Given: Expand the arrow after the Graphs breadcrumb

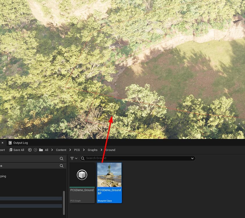Looking at the screenshot, I should [x=101, y=150].
